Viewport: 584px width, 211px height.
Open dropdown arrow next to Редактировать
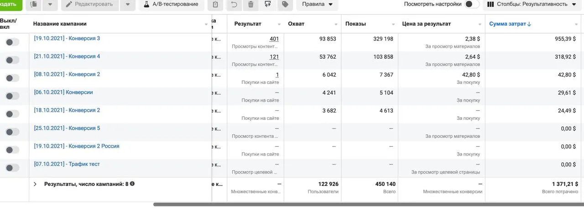click(x=128, y=5)
